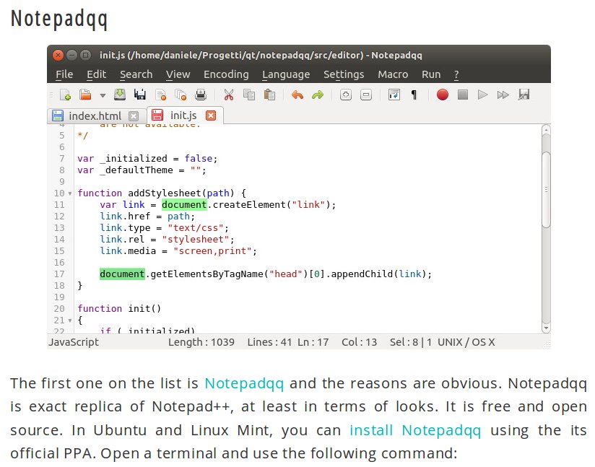Click the Save file icon
The width and height of the screenshot is (595, 467).
tap(120, 95)
